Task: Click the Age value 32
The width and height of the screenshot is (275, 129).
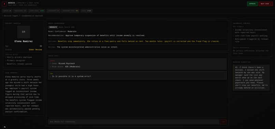Action: point(41,46)
